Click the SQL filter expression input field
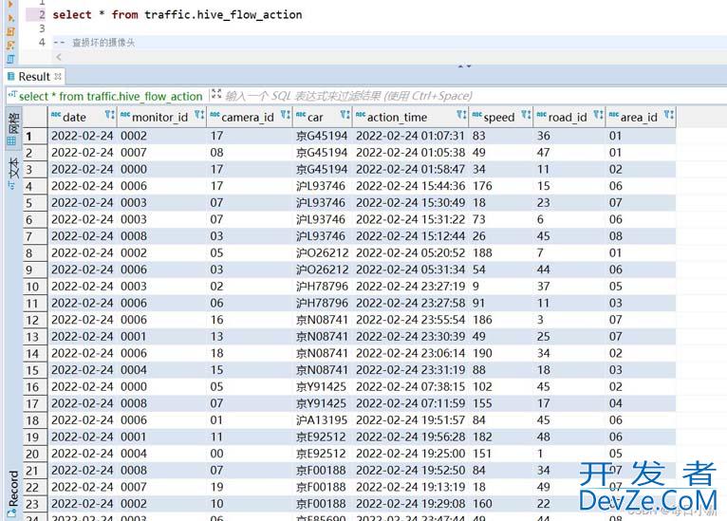The image size is (727, 521). click(x=380, y=95)
